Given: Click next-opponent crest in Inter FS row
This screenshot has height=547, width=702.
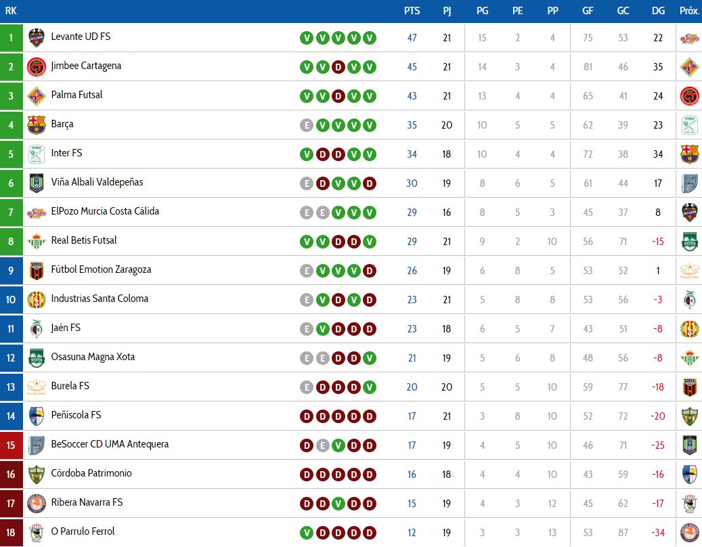Looking at the screenshot, I should pyautogui.click(x=689, y=154).
